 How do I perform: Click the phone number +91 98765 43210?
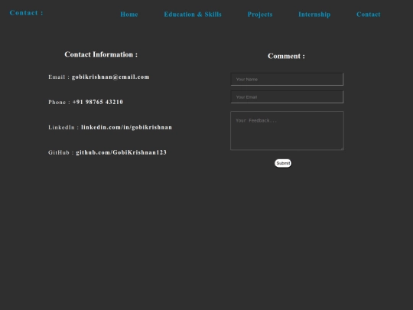[x=98, y=102]
